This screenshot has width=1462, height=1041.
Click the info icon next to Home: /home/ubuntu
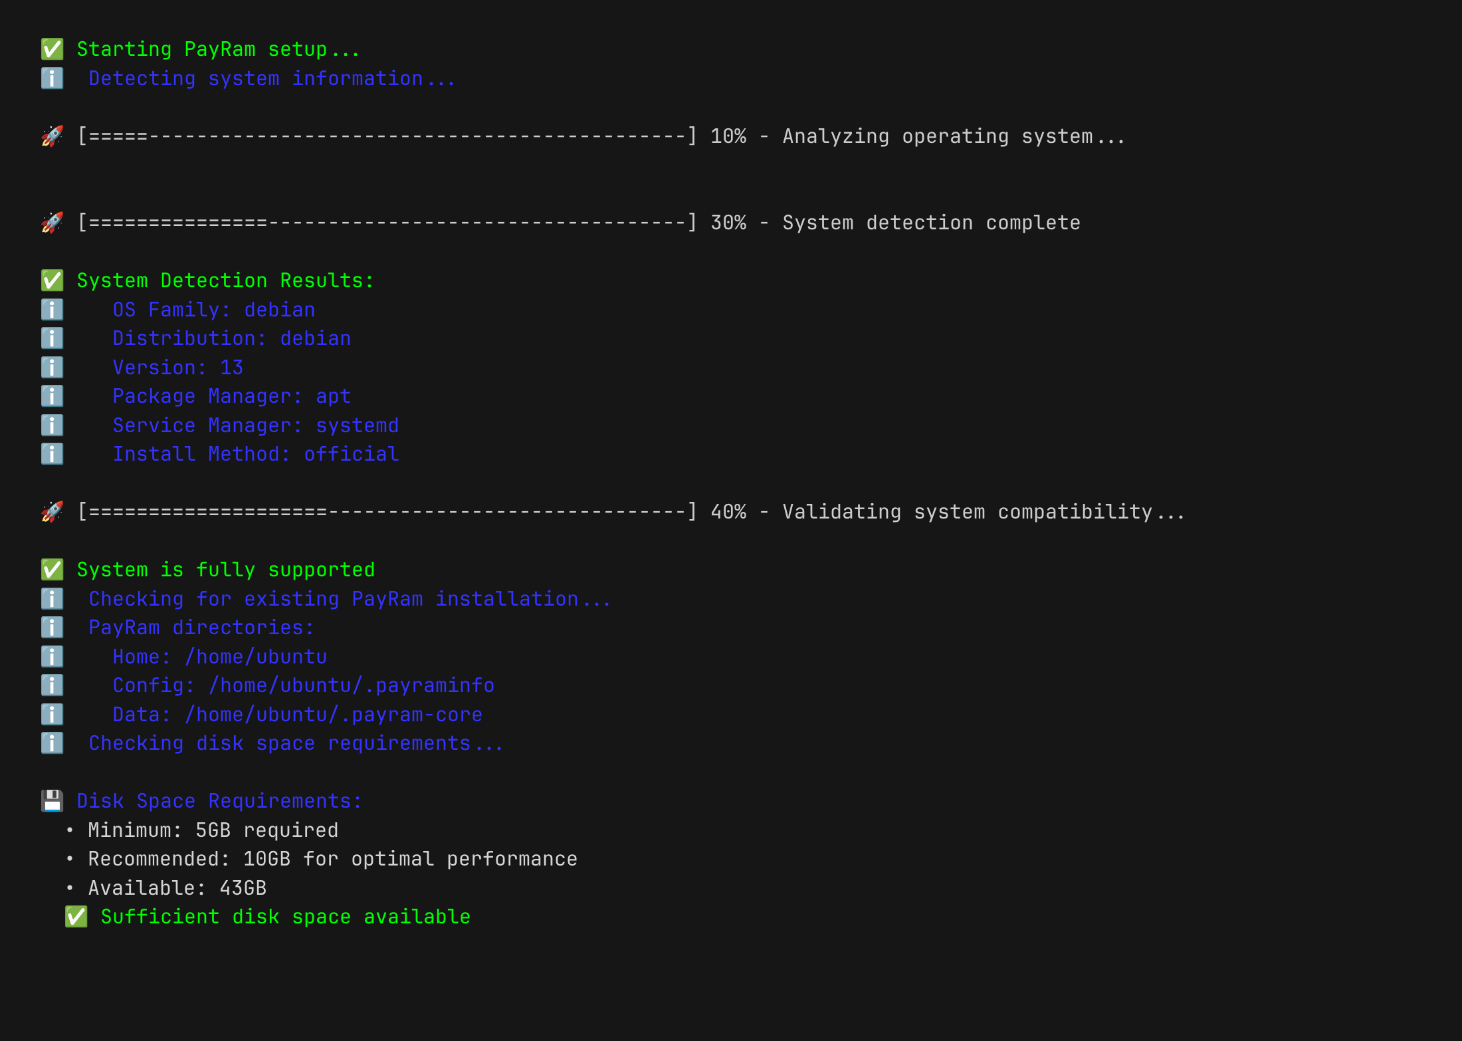[52, 657]
